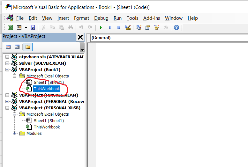Run the macro with the green play icon
The image size is (248, 167).
click(101, 28)
